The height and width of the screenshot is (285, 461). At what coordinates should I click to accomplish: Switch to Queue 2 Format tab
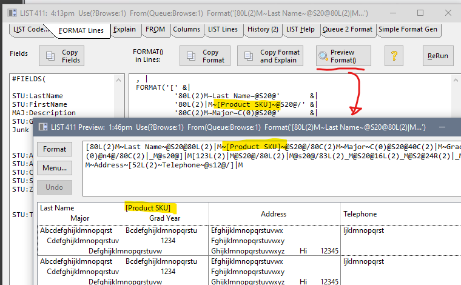point(348,29)
